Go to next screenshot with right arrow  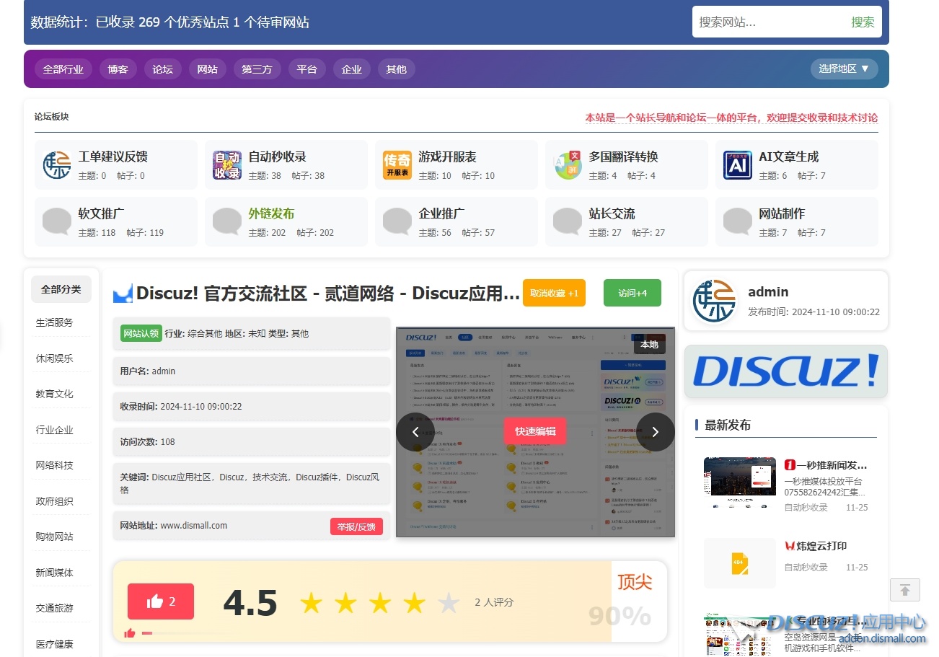coord(655,431)
